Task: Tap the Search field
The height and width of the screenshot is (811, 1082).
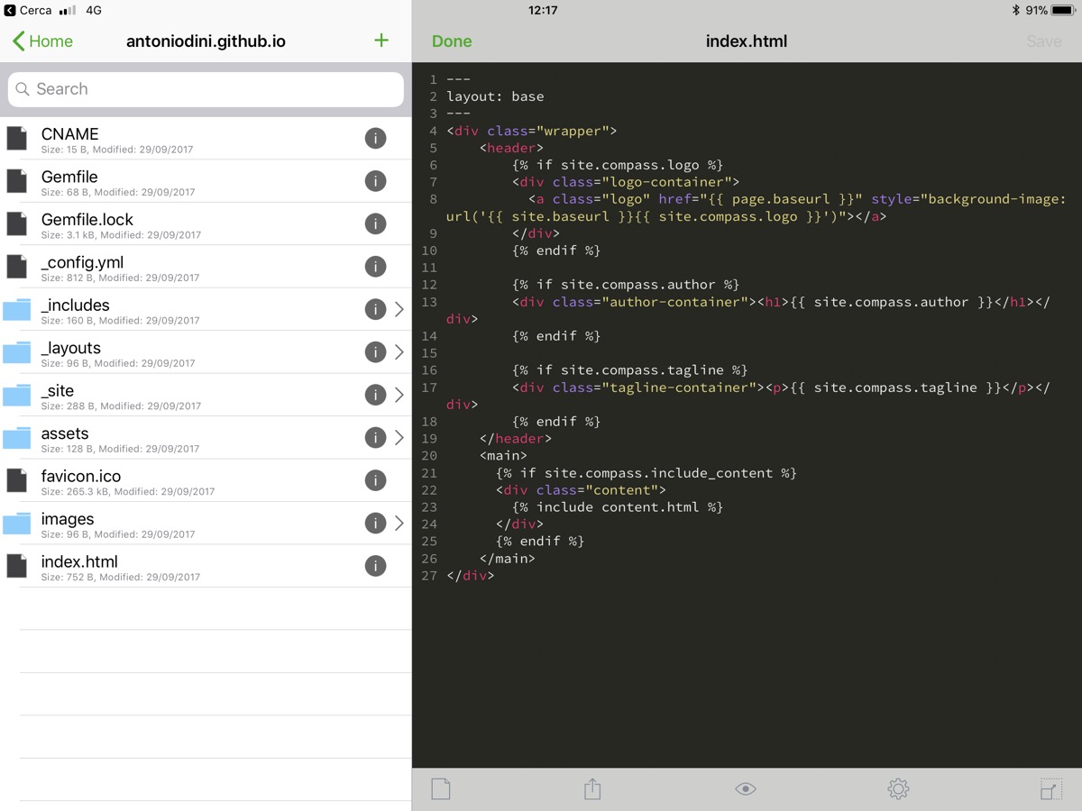Action: click(206, 89)
